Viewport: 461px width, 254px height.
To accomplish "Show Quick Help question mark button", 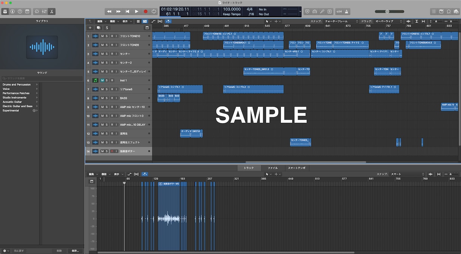I will coord(20,11).
